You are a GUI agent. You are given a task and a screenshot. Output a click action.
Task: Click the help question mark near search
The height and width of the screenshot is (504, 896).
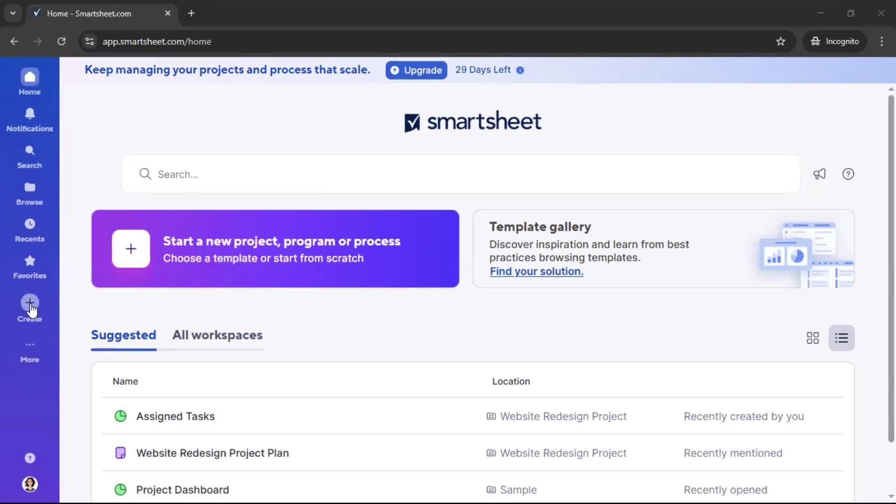tap(848, 174)
